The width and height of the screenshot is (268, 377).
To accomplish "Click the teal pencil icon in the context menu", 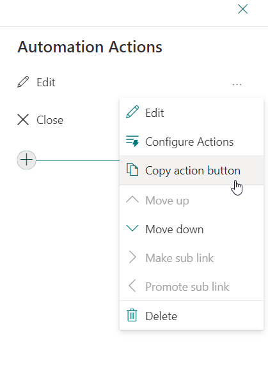I will click(132, 112).
